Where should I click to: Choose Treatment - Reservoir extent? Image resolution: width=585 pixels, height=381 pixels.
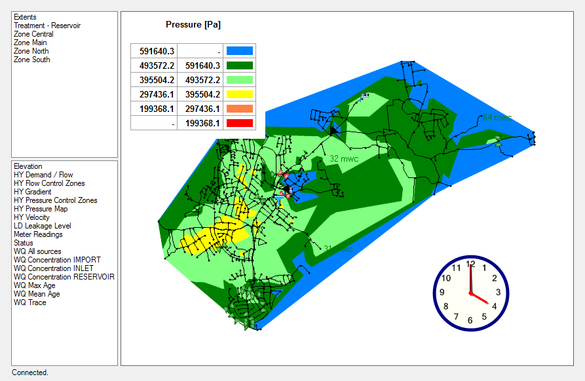[47, 26]
